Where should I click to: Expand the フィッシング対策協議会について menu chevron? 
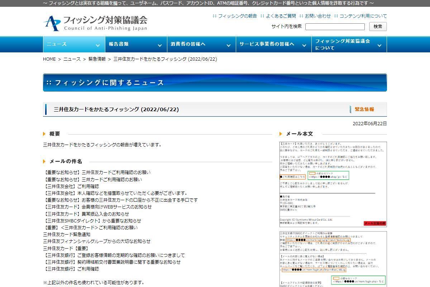pyautogui.click(x=379, y=46)
